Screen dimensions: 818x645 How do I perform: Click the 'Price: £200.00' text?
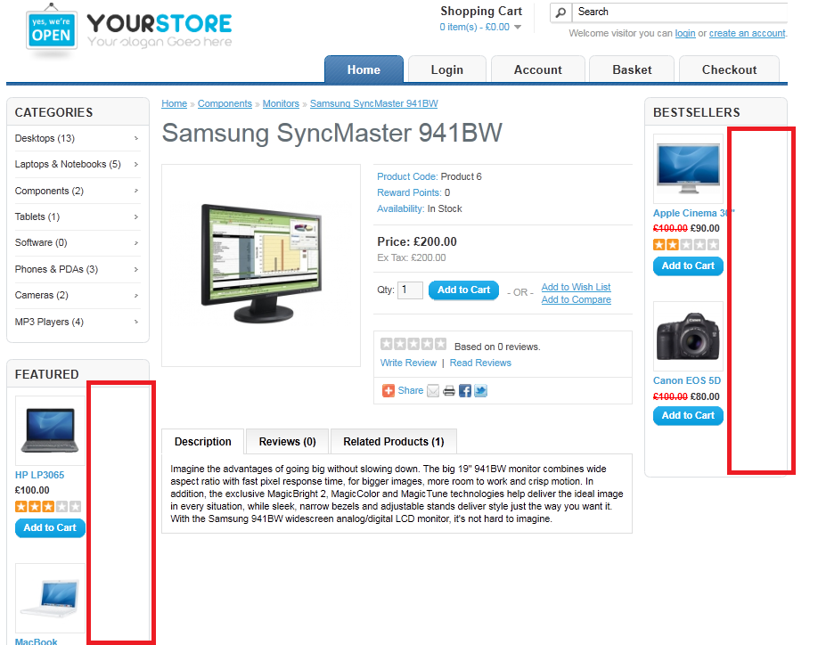click(x=417, y=242)
